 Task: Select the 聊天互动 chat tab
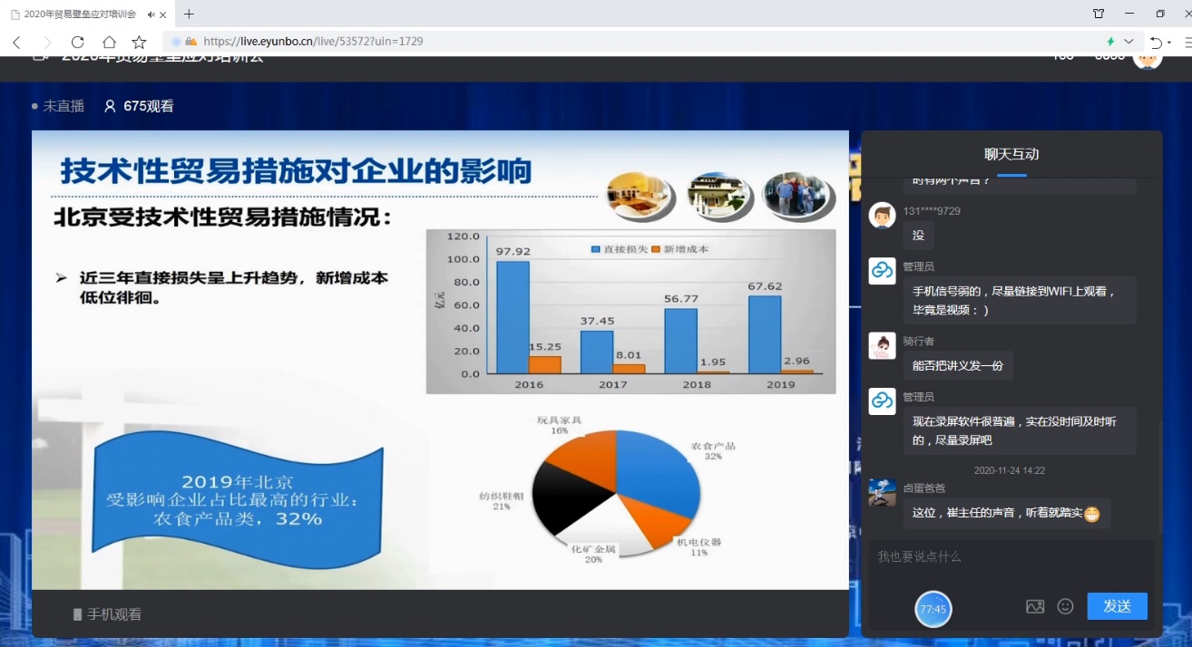(1011, 154)
